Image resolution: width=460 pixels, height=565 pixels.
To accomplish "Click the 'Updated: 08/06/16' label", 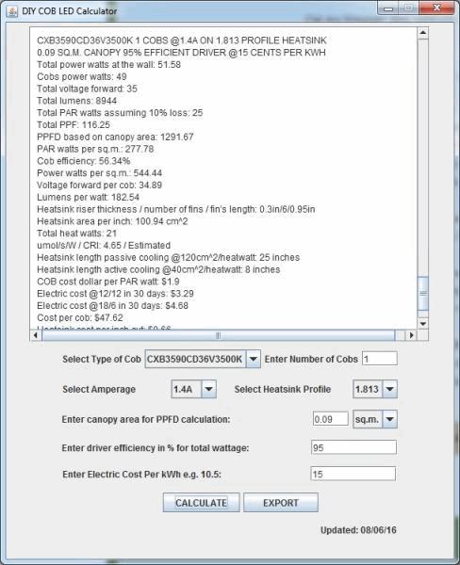I will point(358,530).
